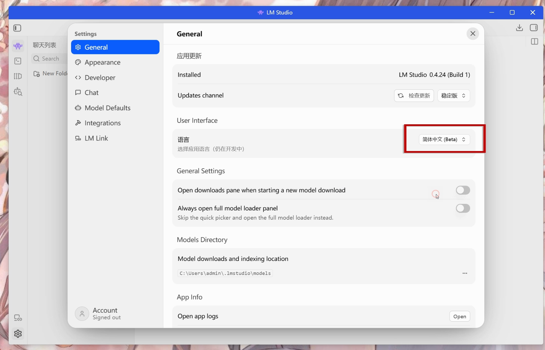The image size is (545, 350).
Task: Switch to Appearance settings
Action: coord(115,62)
